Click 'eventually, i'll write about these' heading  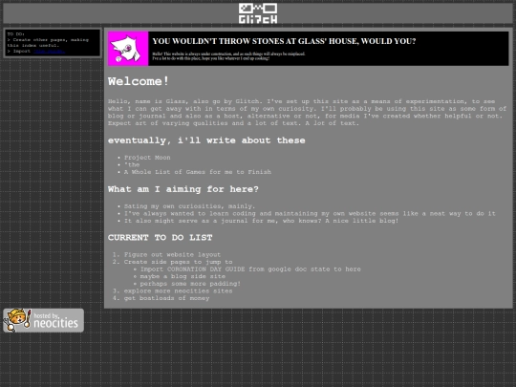coord(206,140)
